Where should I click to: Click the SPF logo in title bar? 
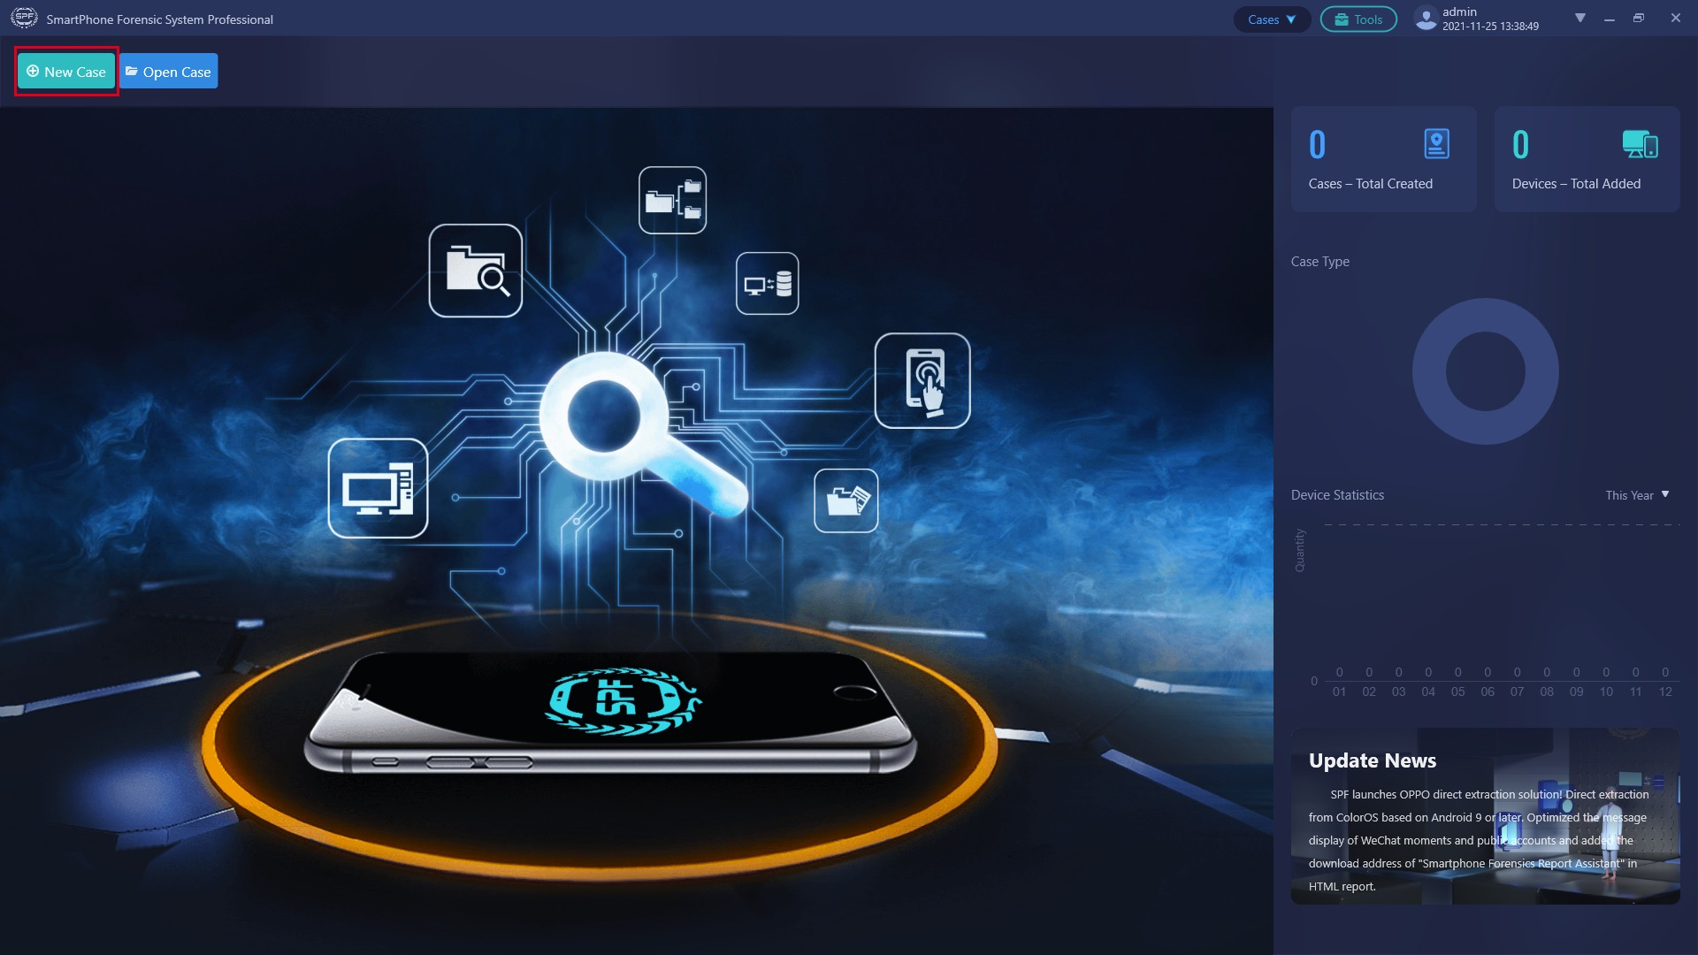coord(24,18)
